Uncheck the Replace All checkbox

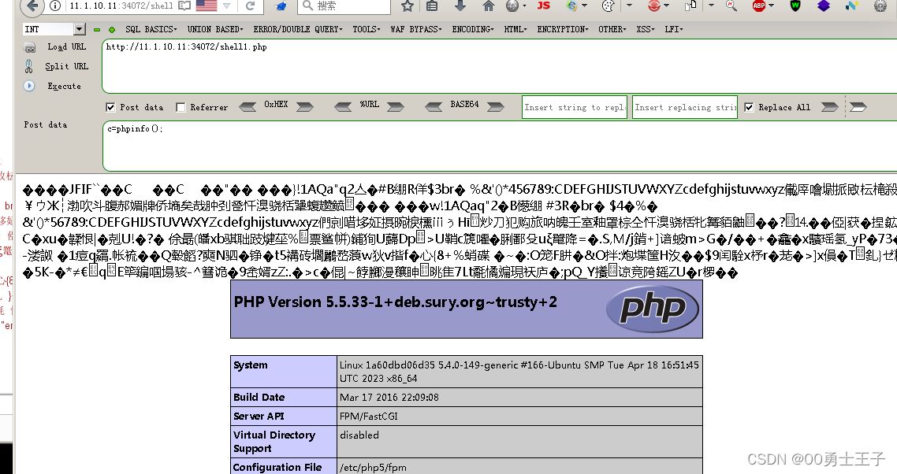(x=749, y=107)
